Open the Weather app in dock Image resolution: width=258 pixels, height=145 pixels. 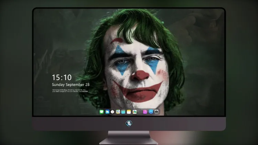(x=107, y=112)
